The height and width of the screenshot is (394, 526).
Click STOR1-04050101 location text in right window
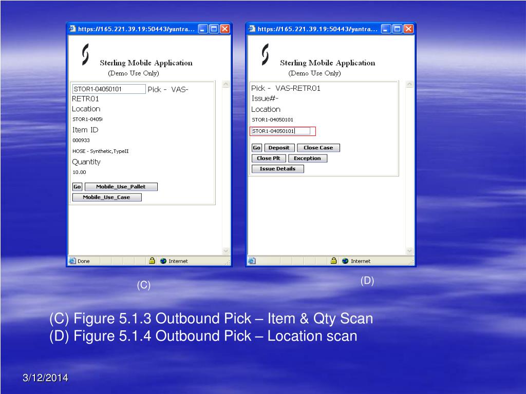point(272,120)
